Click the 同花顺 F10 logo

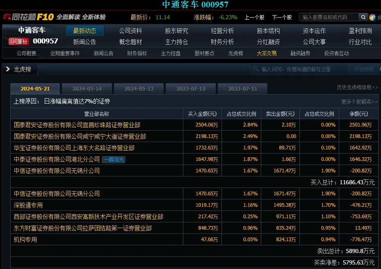tap(28, 17)
